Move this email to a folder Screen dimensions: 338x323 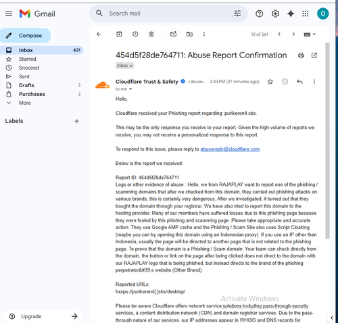[x=189, y=34]
